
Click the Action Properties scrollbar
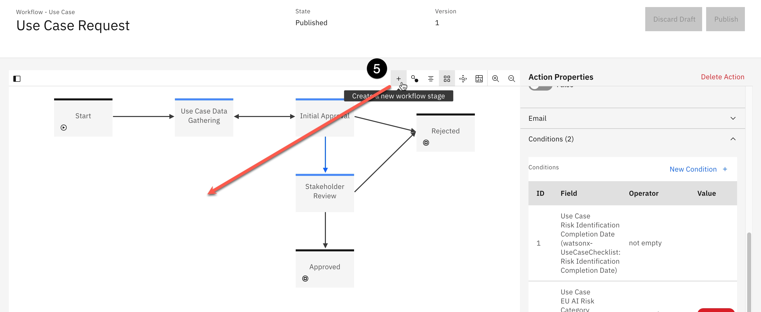[x=749, y=272]
